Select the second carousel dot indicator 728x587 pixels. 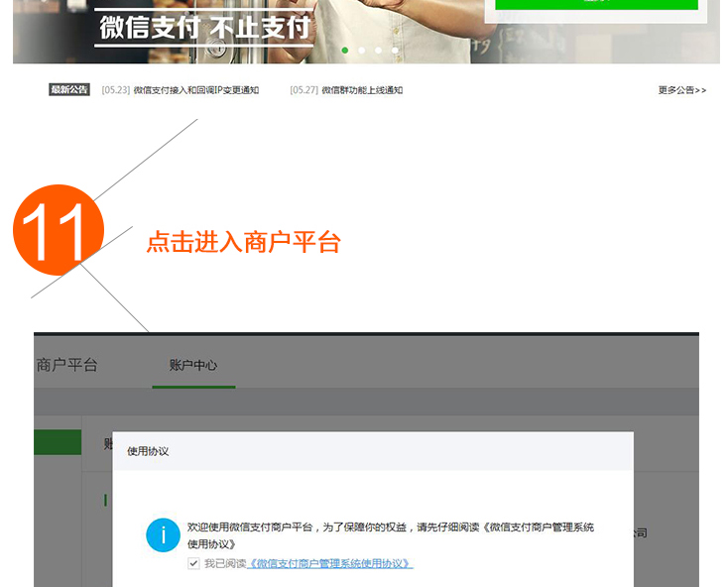point(362,51)
